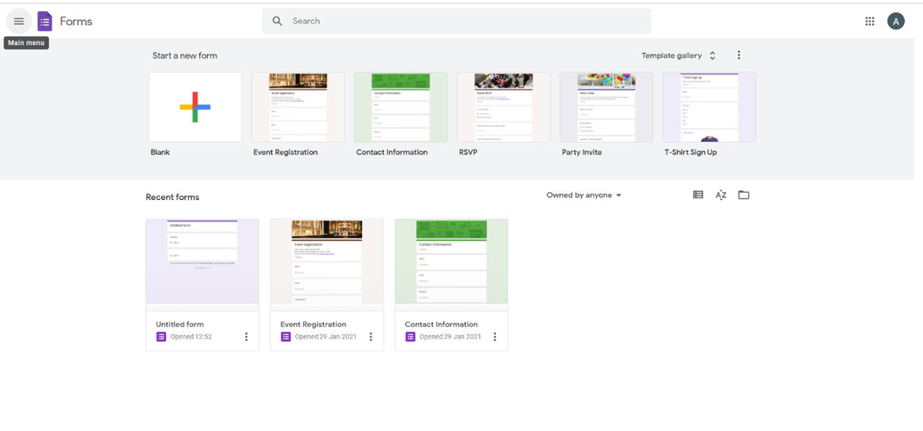Open the recent Event Registration form preview
The image size is (923, 431).
[x=326, y=265]
